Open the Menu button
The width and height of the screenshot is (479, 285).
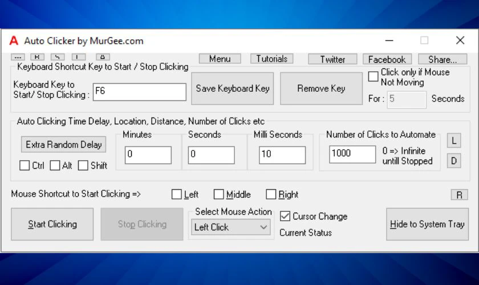pyautogui.click(x=220, y=59)
